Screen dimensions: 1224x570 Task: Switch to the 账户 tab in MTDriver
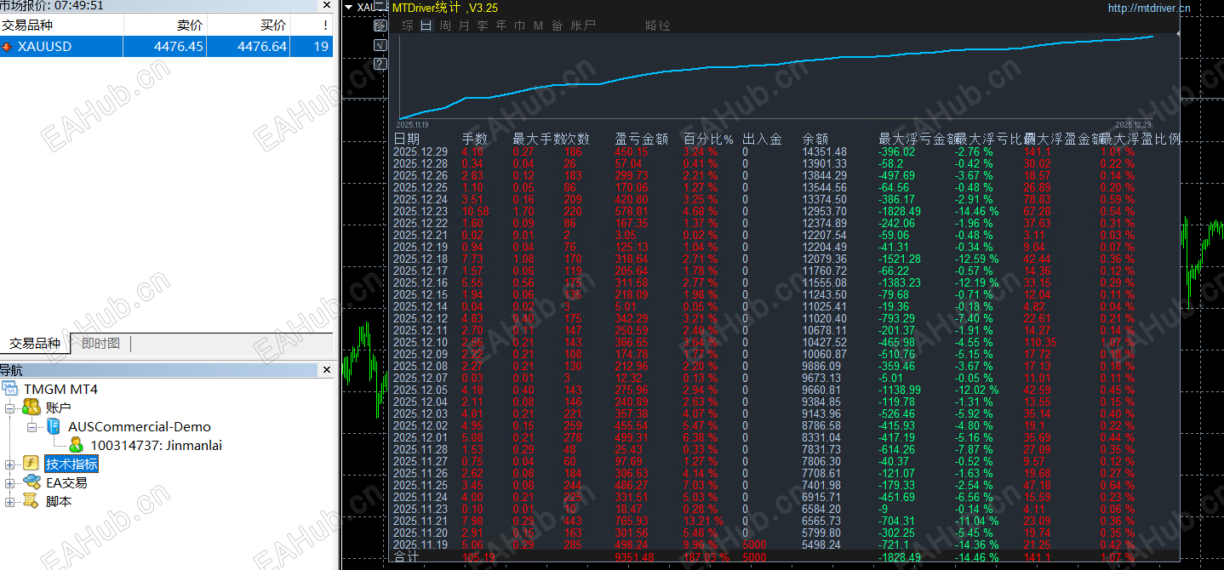tap(583, 26)
